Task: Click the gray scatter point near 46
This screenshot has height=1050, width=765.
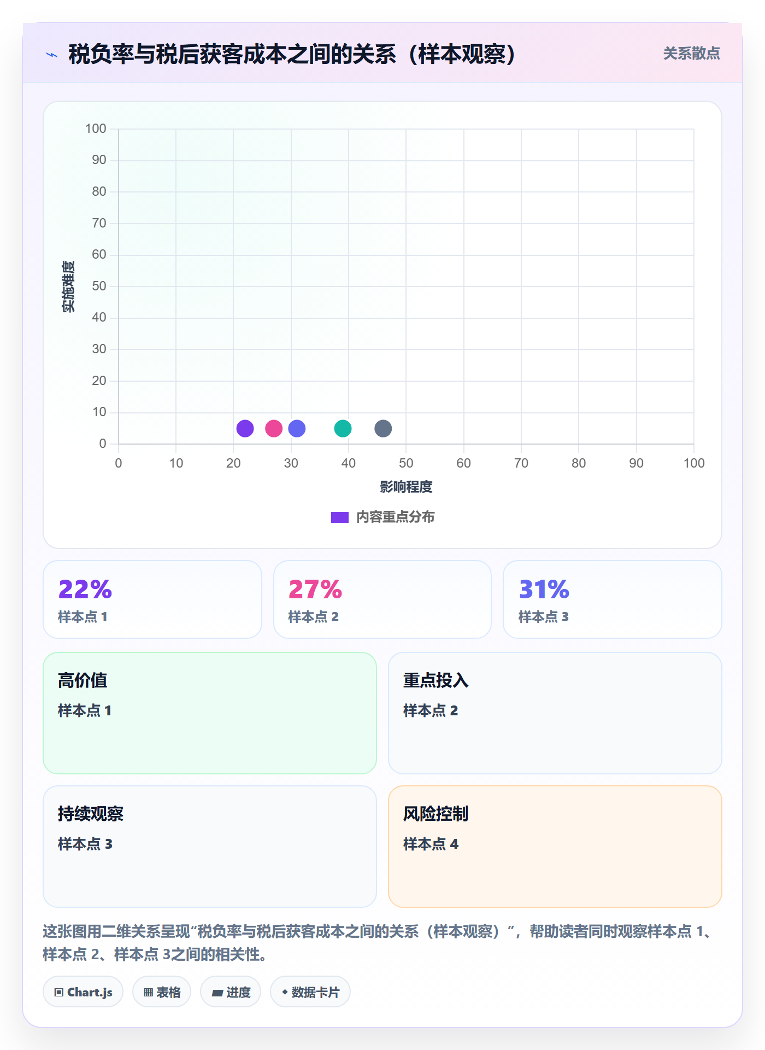Action: (x=383, y=429)
